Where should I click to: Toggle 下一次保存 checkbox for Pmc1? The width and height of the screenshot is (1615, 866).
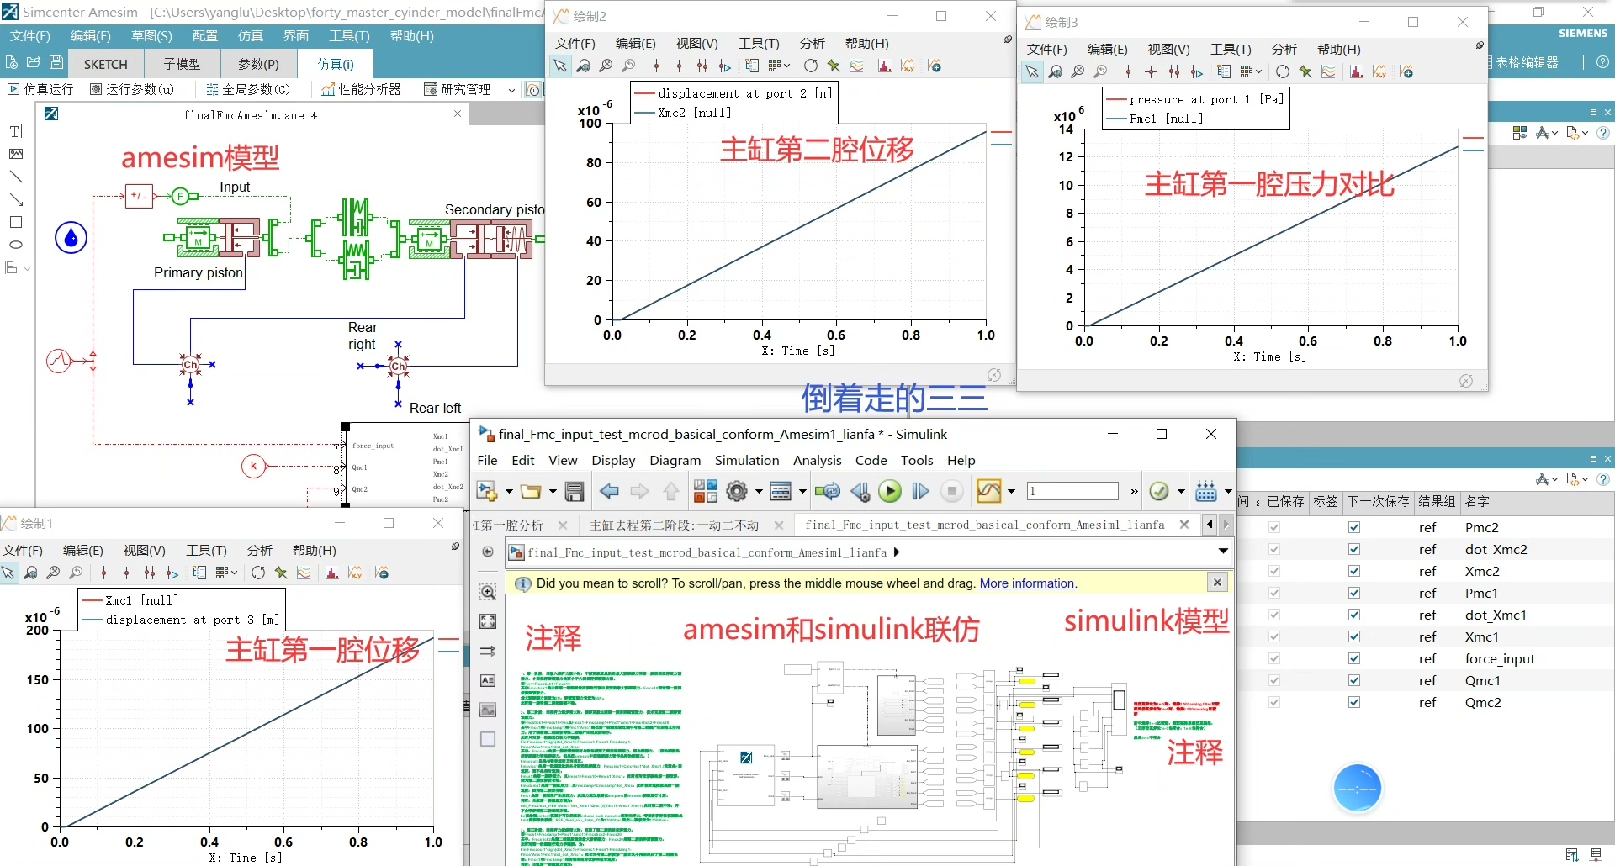(x=1354, y=593)
